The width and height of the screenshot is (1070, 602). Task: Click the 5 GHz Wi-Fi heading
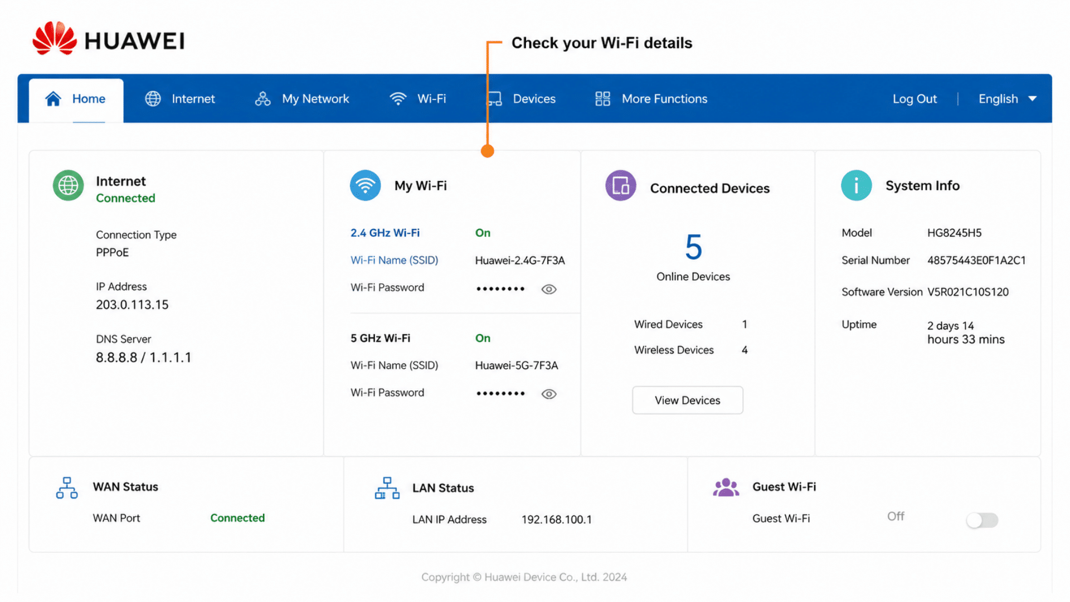point(380,338)
